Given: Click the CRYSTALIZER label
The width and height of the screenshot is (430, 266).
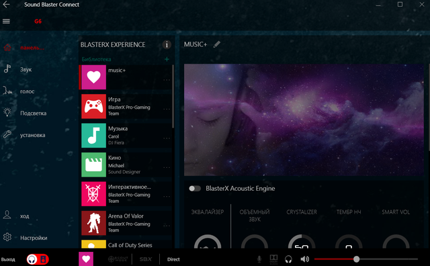Looking at the screenshot, I should click(302, 212).
